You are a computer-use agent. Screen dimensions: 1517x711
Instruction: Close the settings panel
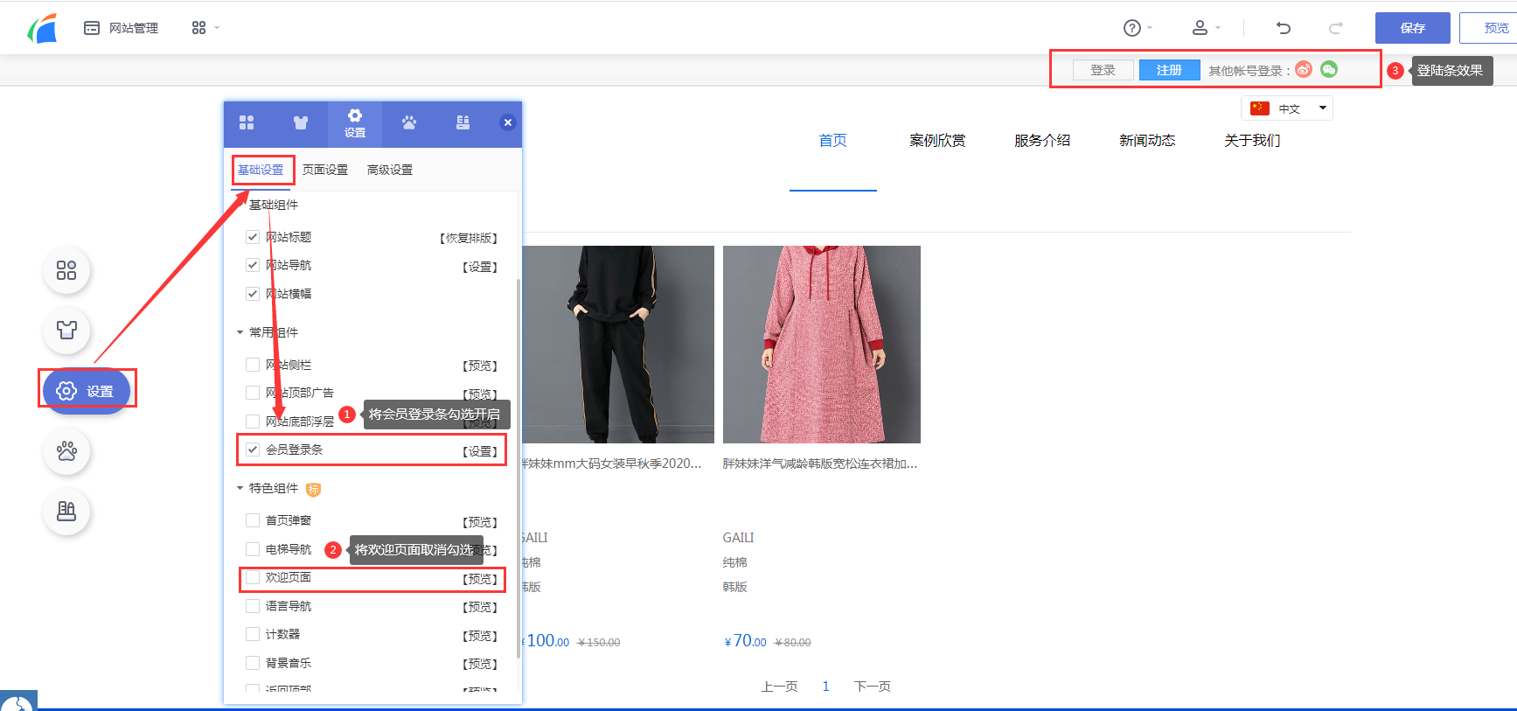tap(508, 122)
